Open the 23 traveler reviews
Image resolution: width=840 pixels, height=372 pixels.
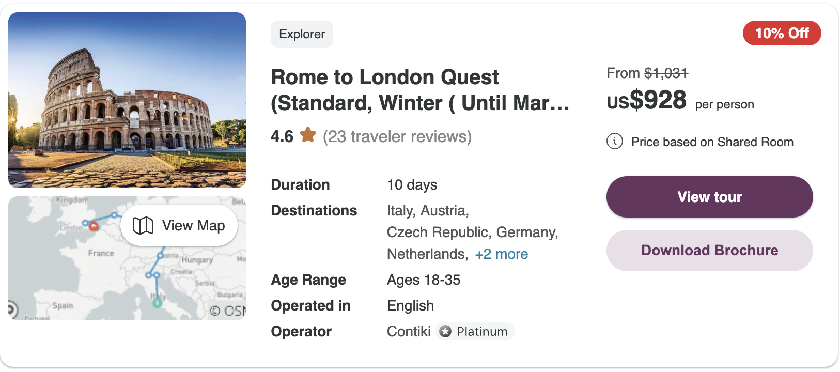coord(397,136)
